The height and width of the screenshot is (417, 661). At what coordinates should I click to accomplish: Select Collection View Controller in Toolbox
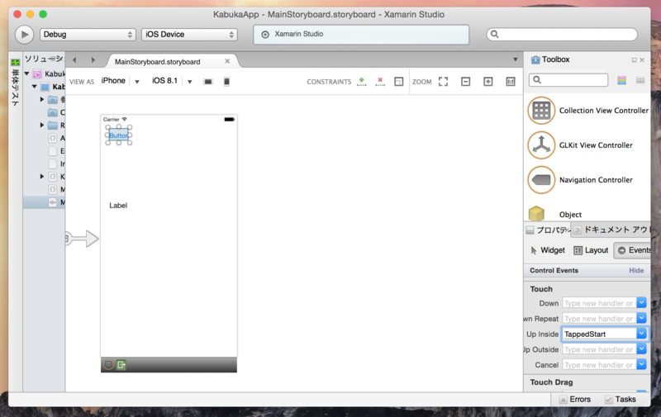click(588, 111)
